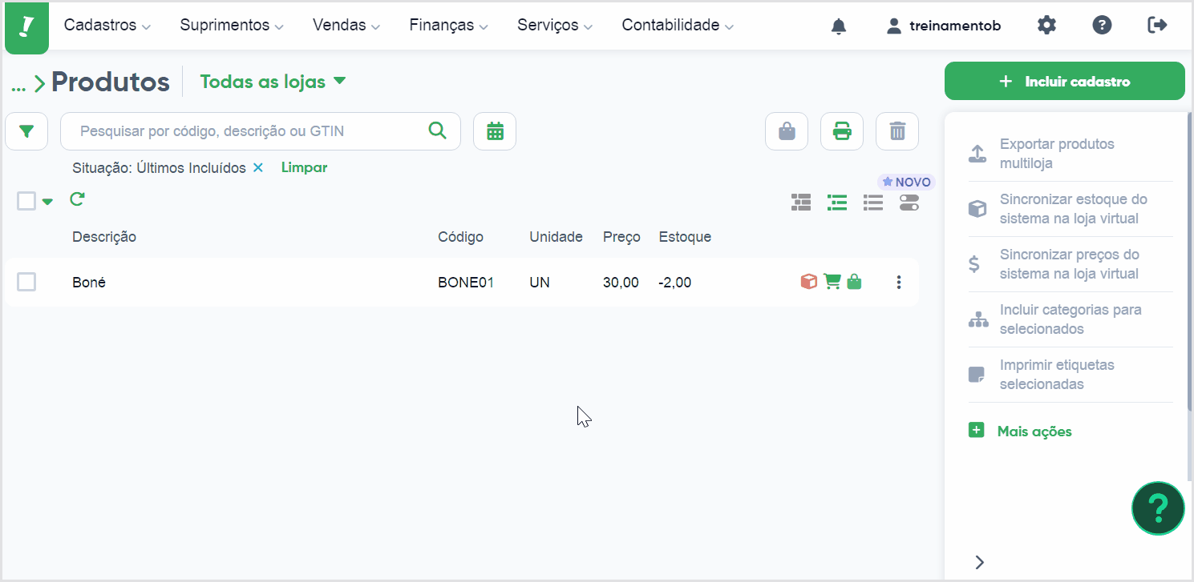Click Incluir cadastro button
This screenshot has height=582, width=1194.
click(x=1064, y=81)
